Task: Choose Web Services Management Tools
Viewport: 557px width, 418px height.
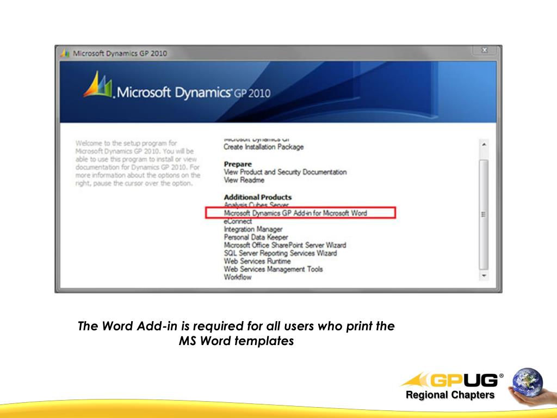Action: point(273,269)
